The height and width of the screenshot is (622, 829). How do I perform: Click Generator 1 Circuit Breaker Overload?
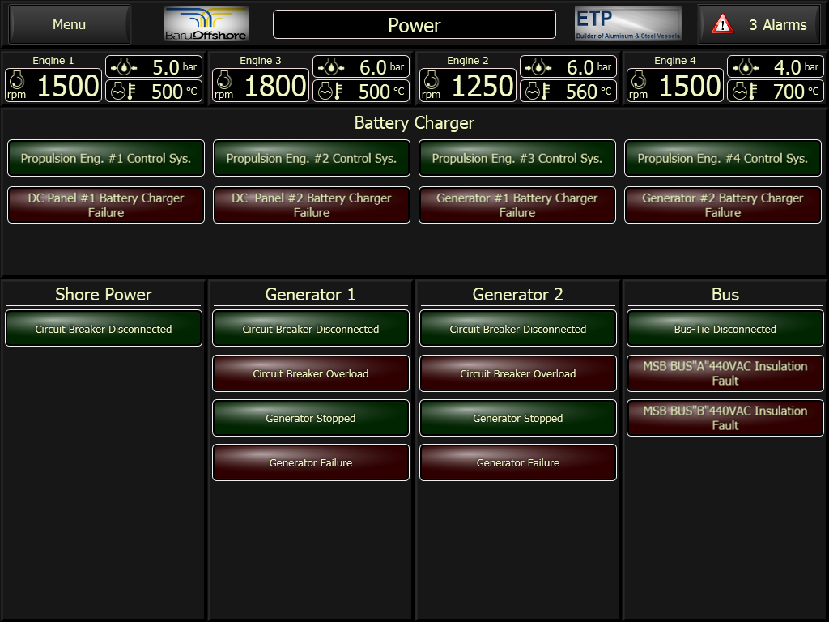(311, 373)
